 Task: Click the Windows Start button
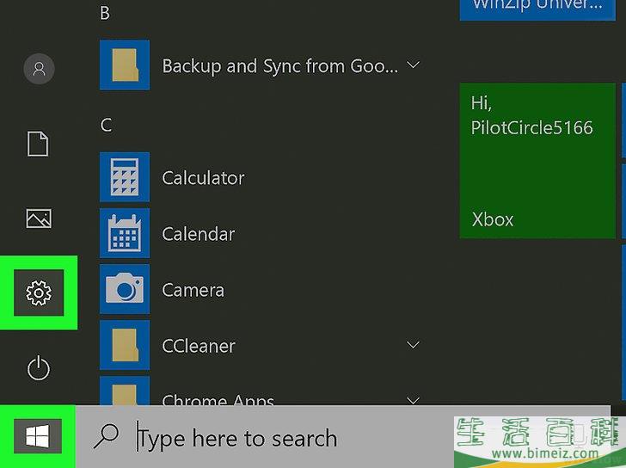(x=38, y=435)
